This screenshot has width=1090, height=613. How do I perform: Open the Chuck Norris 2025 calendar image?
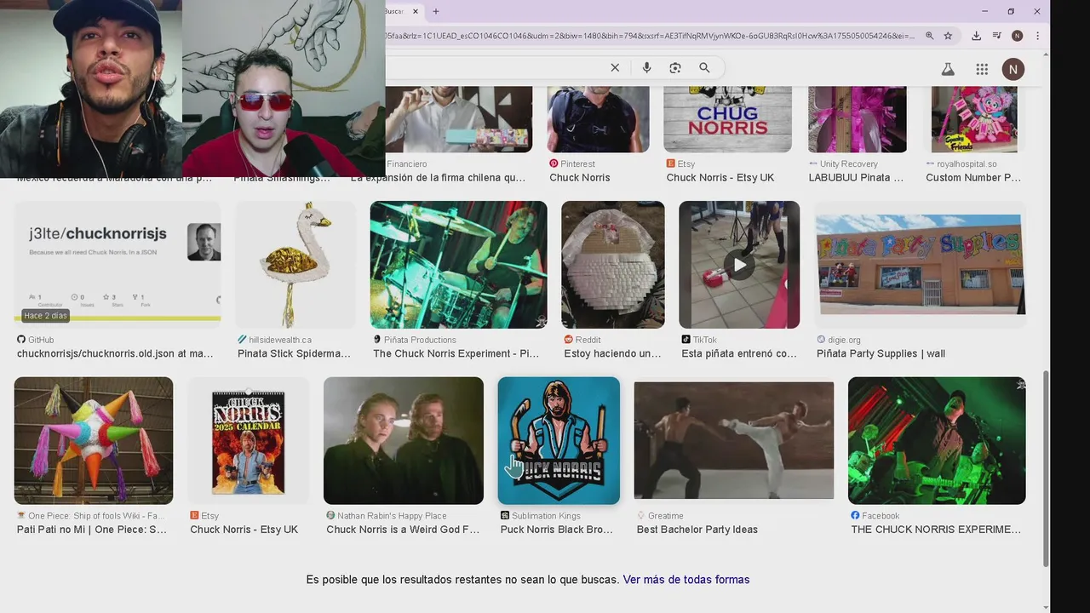click(x=249, y=441)
